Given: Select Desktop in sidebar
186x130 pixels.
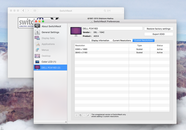Looking at the screenshot, I should pos(51,56).
